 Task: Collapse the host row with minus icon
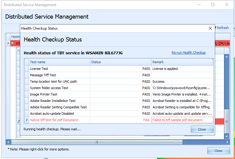point(12,43)
